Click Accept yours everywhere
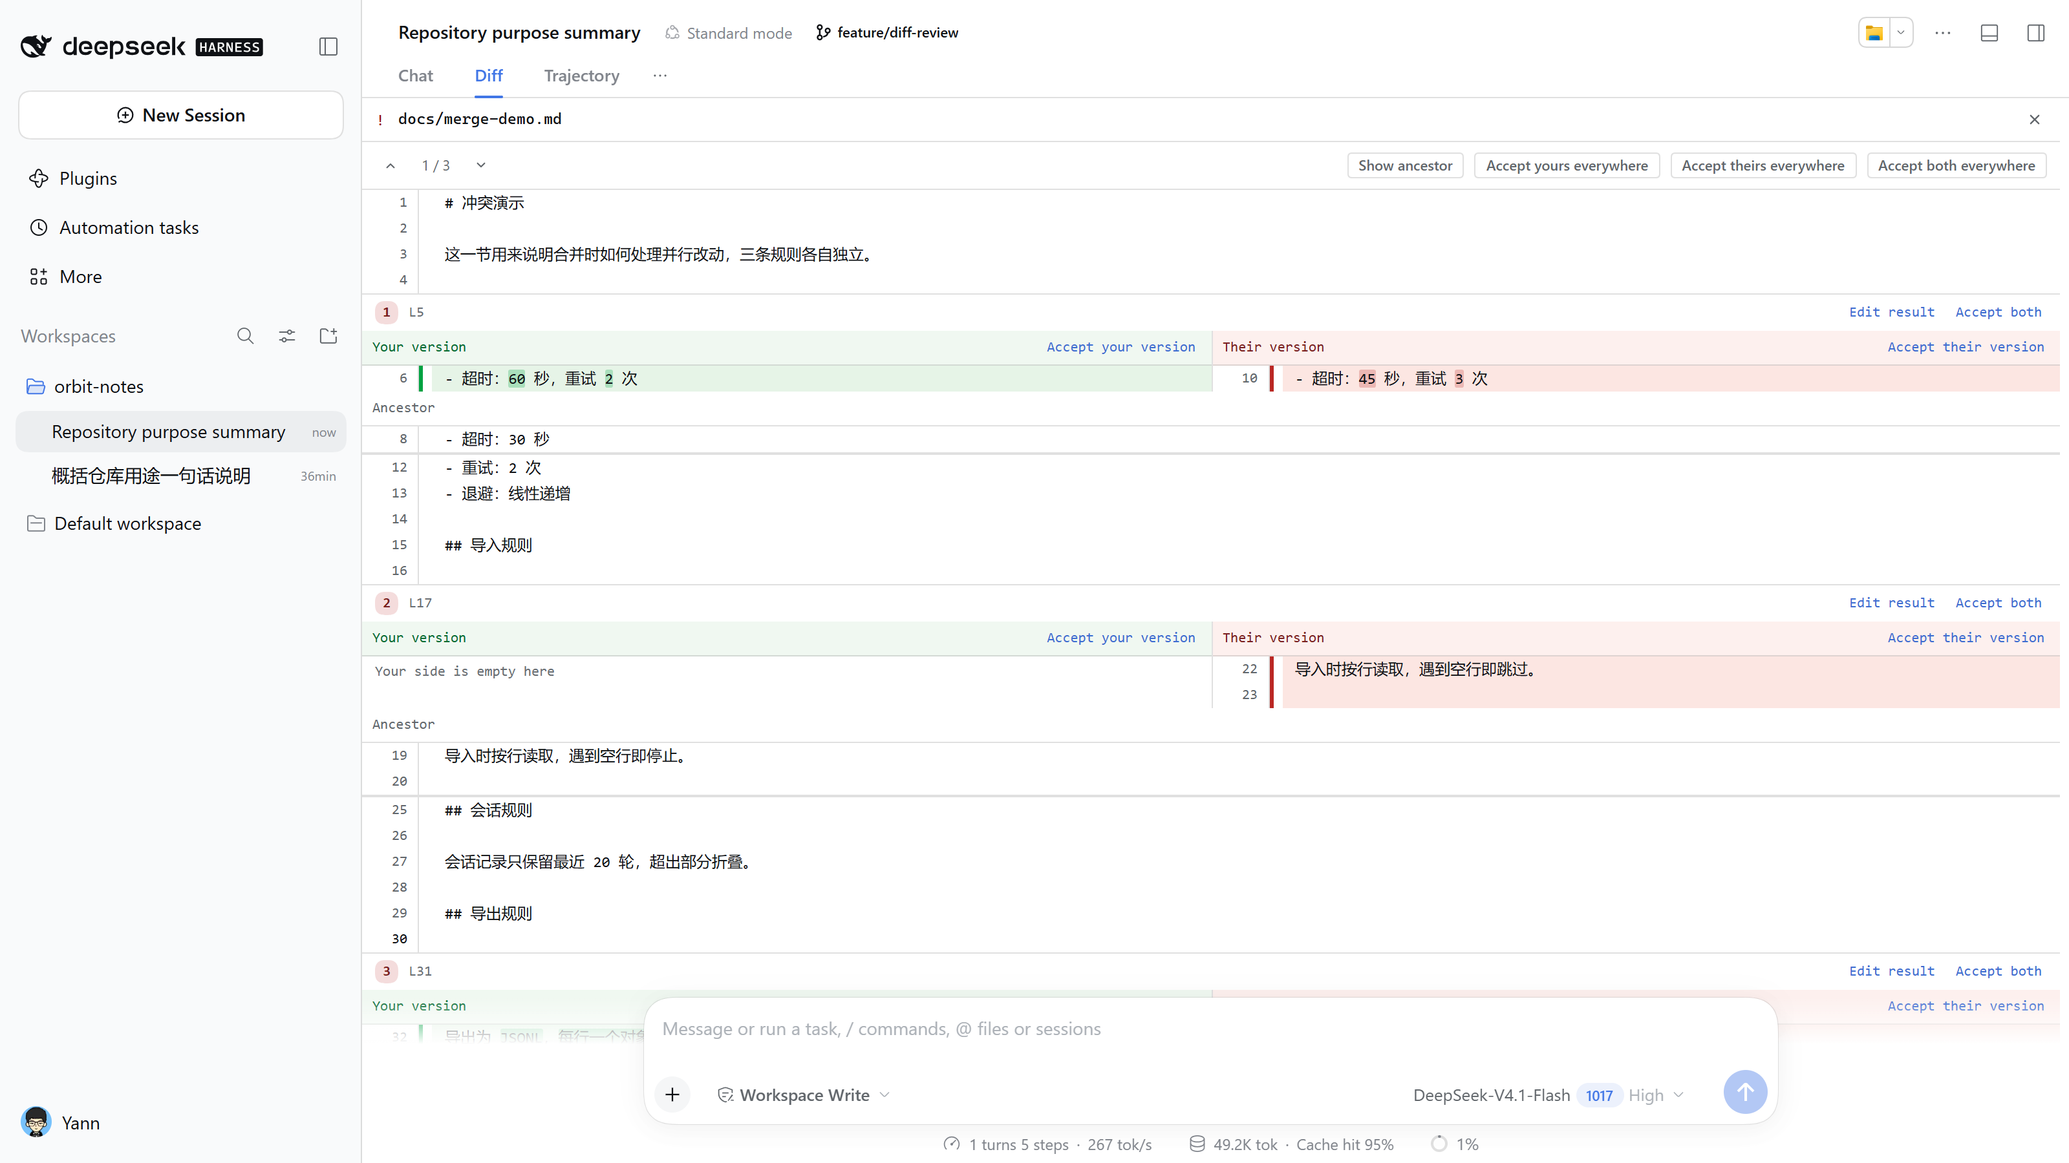The height and width of the screenshot is (1163, 2069). click(x=1566, y=165)
